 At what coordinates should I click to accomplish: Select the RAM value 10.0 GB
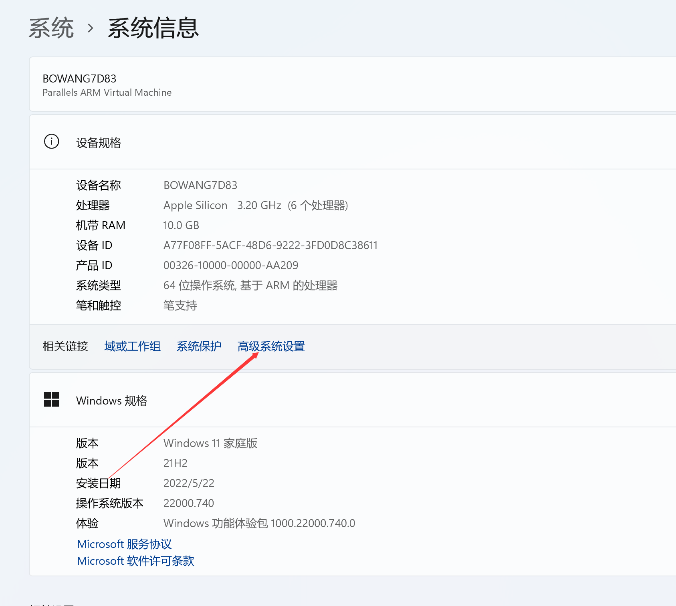tap(181, 225)
